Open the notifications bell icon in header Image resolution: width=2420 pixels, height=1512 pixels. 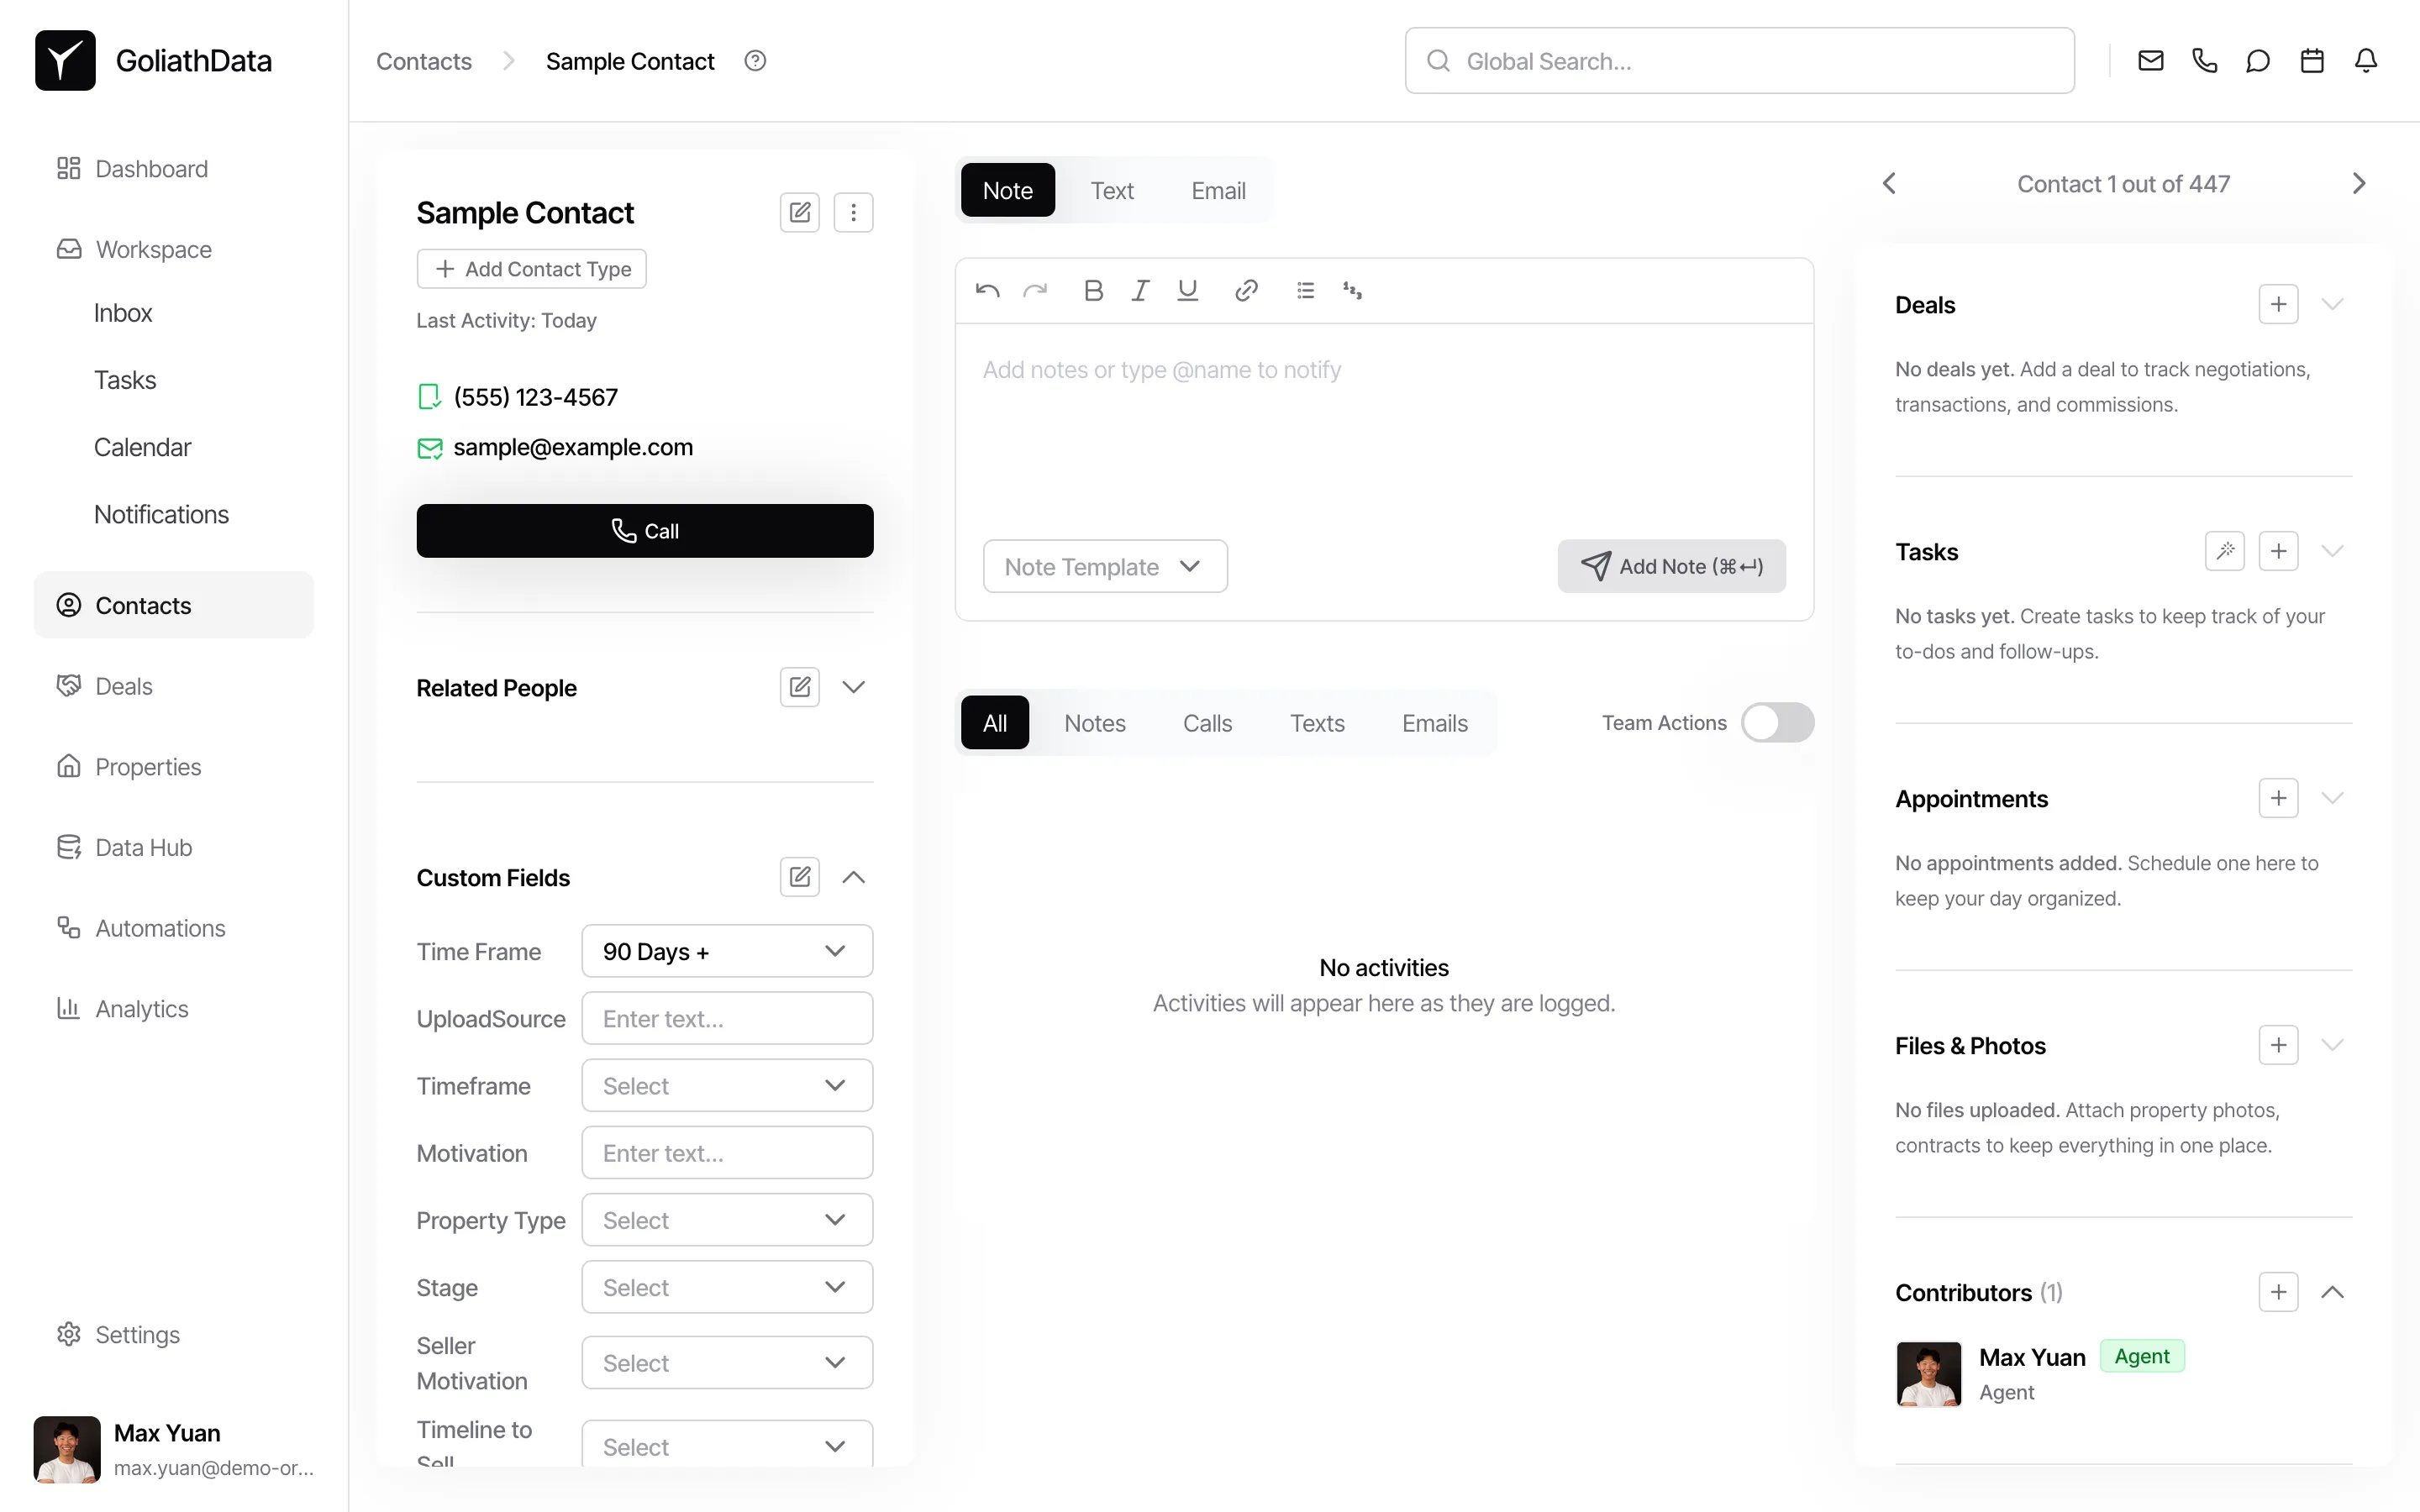(2365, 61)
